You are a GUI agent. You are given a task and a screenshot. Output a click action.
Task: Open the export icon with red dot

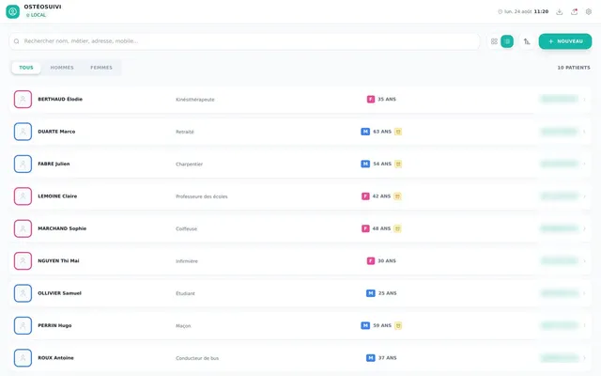point(574,12)
